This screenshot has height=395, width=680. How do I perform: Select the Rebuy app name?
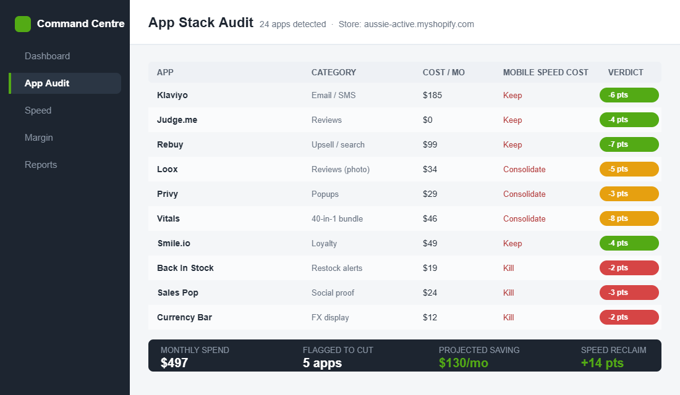(x=170, y=144)
